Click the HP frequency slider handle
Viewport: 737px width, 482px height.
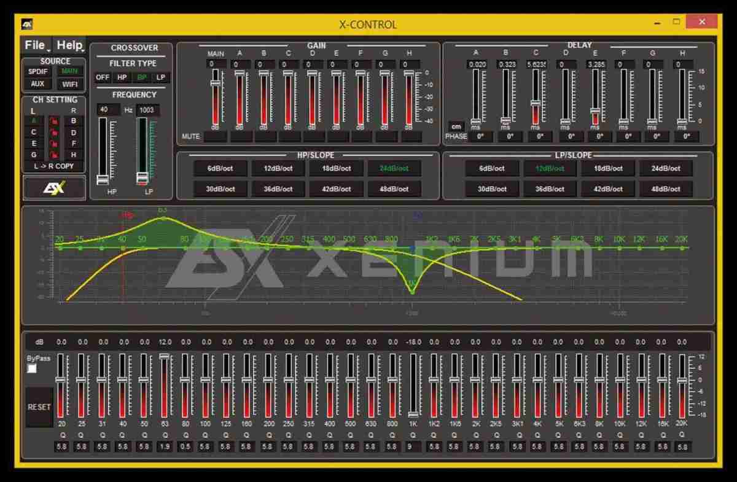pos(103,180)
